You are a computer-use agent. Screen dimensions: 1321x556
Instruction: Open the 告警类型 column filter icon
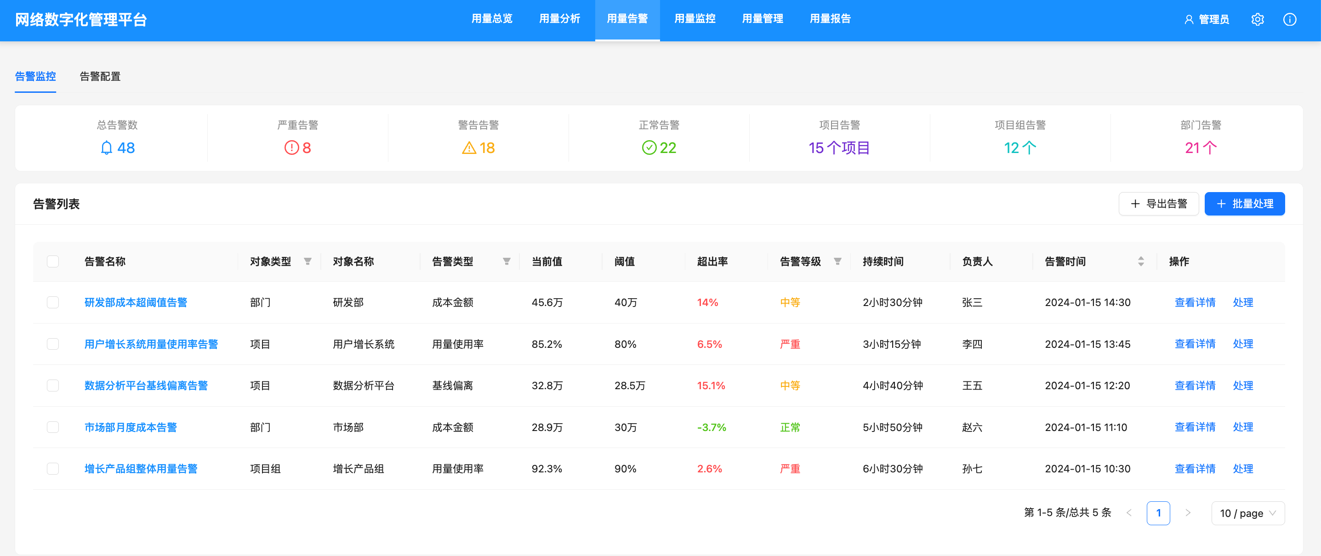[x=507, y=261]
